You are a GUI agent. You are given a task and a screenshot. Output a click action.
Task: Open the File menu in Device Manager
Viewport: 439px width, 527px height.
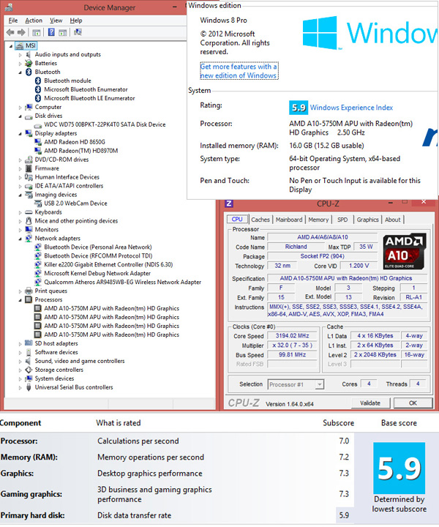point(13,20)
